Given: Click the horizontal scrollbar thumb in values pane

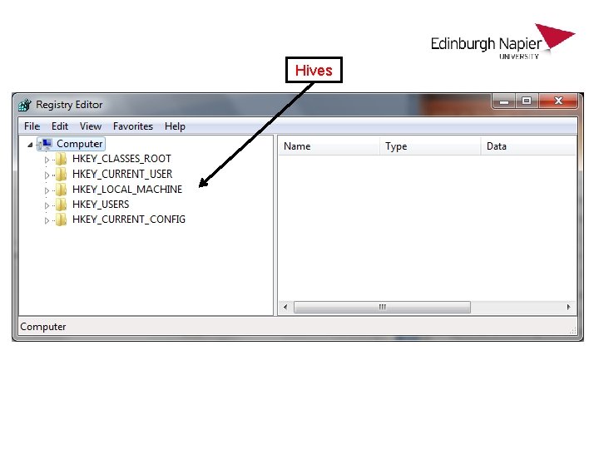Looking at the screenshot, I should [382, 307].
